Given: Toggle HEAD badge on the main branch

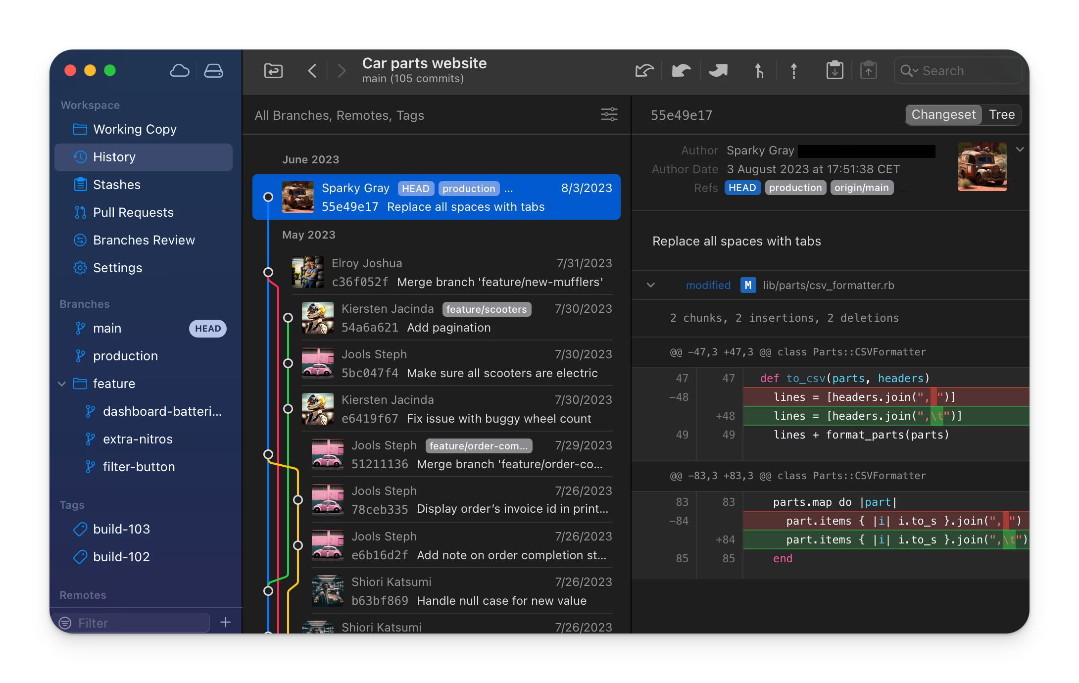Looking at the screenshot, I should tap(207, 328).
